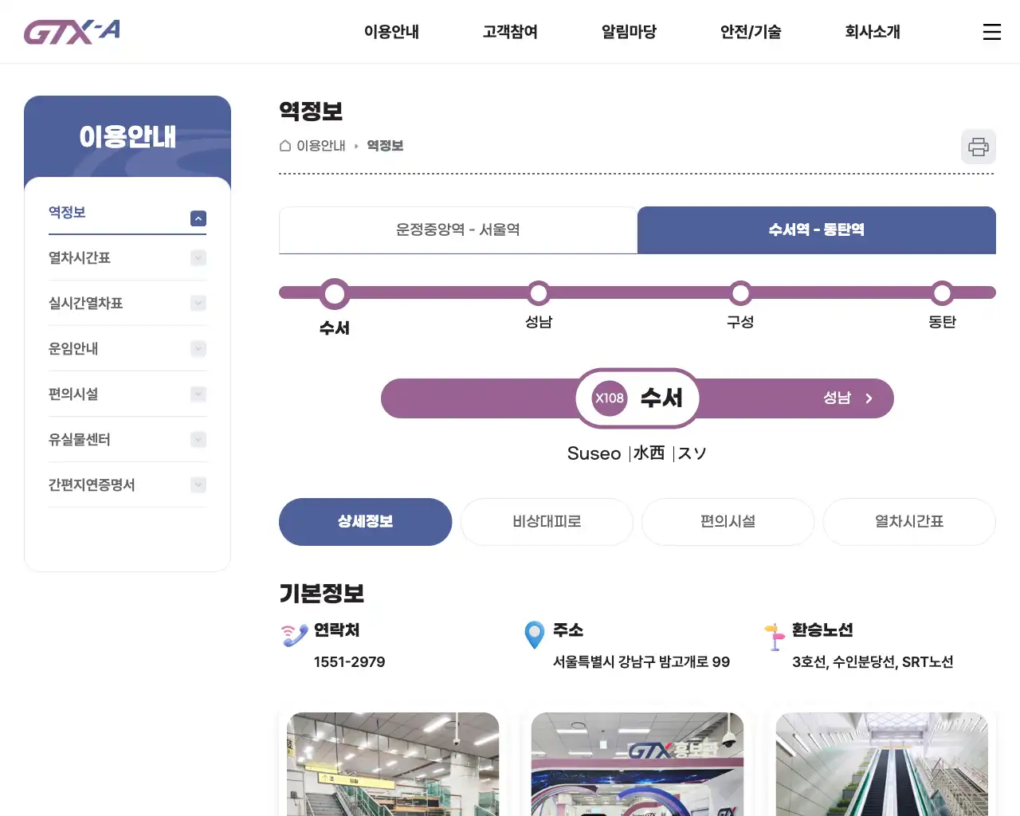Click the GTX-A logo
The width and height of the screenshot is (1020, 816).
tap(71, 32)
